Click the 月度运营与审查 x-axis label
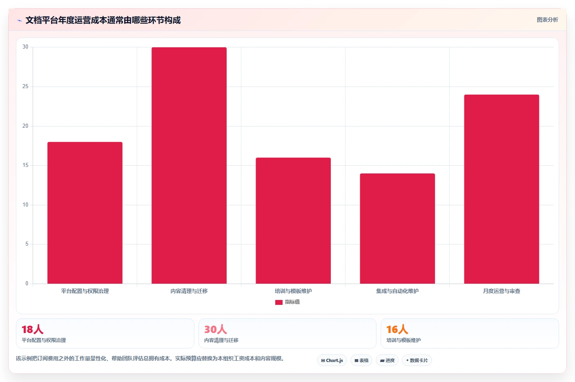 501,291
